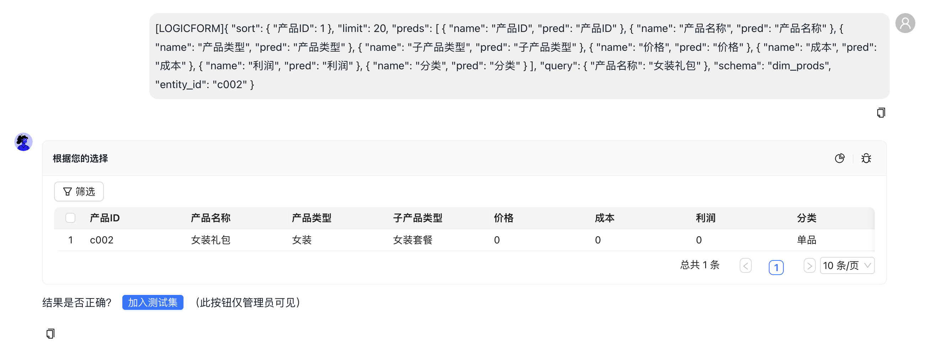The height and width of the screenshot is (361, 926).
Task: Open the '10 条/页' page size dropdown
Action: [x=847, y=266]
